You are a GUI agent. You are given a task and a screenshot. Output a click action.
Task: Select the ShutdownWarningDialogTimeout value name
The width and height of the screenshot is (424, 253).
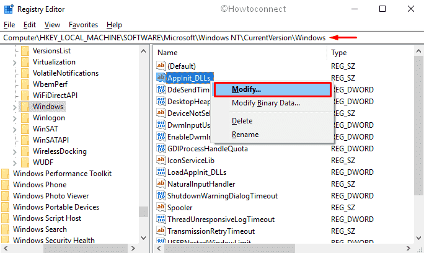point(223,195)
